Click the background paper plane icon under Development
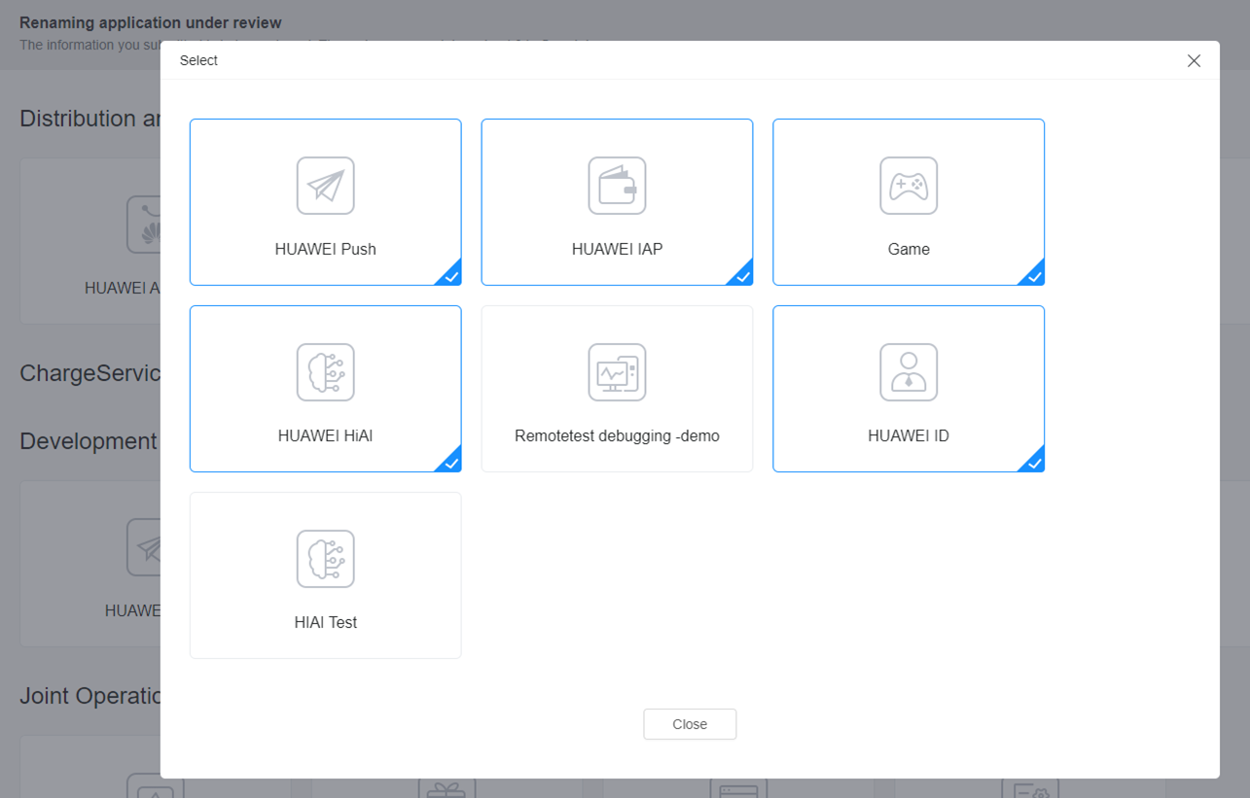The height and width of the screenshot is (798, 1250). [145, 547]
